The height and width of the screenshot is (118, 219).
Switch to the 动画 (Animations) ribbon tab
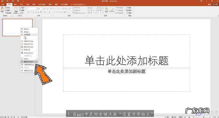click(x=34, y=5)
